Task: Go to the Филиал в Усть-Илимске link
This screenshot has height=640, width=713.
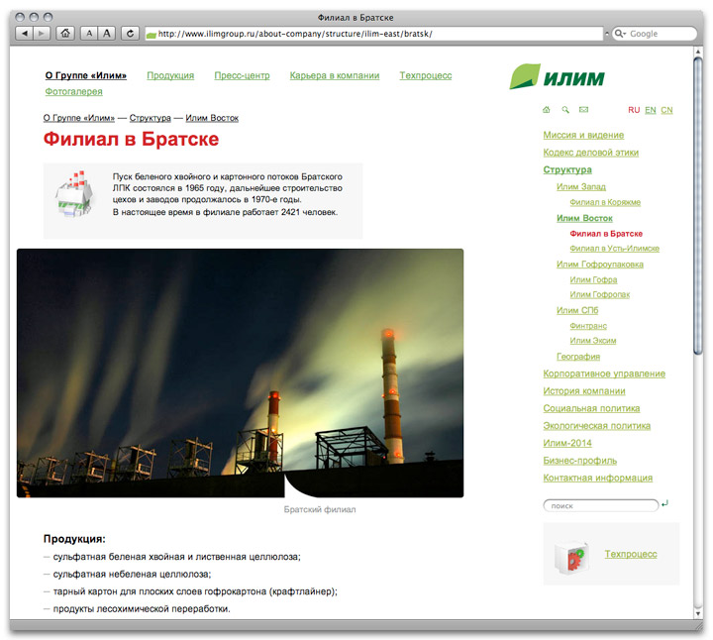Action: (x=614, y=249)
